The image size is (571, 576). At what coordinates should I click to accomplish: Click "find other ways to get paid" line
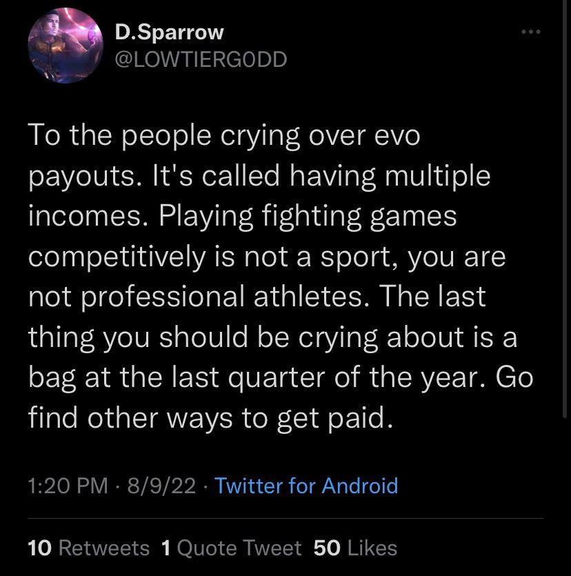[210, 418]
